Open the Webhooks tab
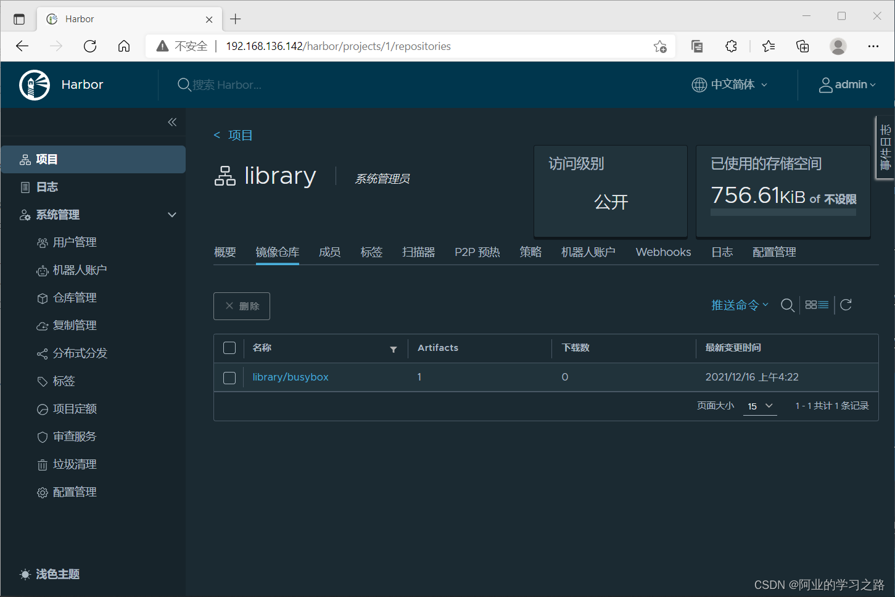This screenshot has height=597, width=895. 664,252
